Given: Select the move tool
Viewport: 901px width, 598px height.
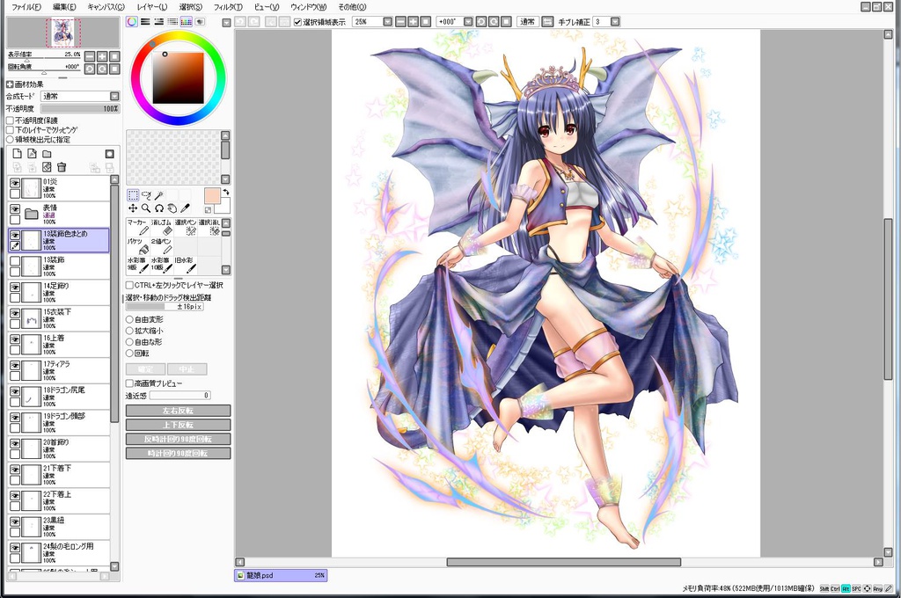Looking at the screenshot, I should click(133, 208).
